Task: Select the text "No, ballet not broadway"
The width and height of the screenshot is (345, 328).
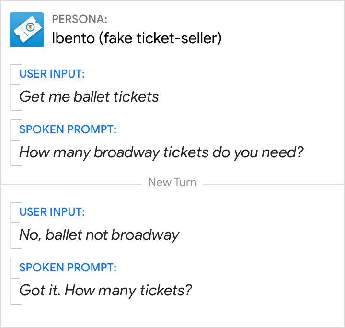Action: pyautogui.click(x=99, y=235)
